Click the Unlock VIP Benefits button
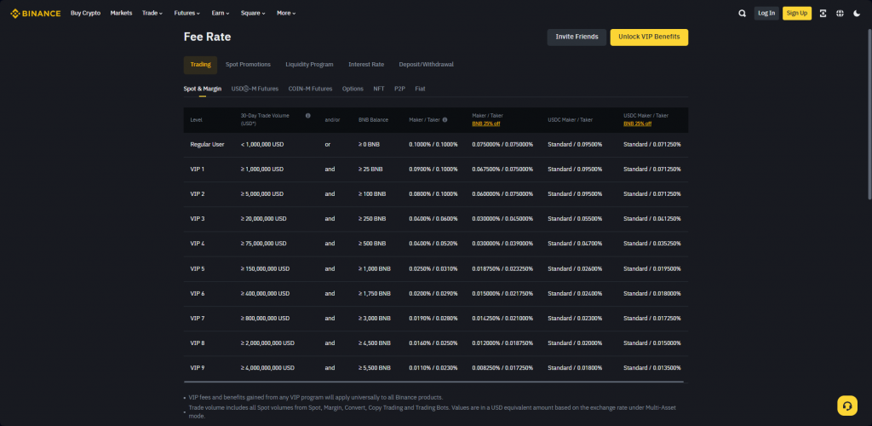The height and width of the screenshot is (426, 872). click(649, 37)
